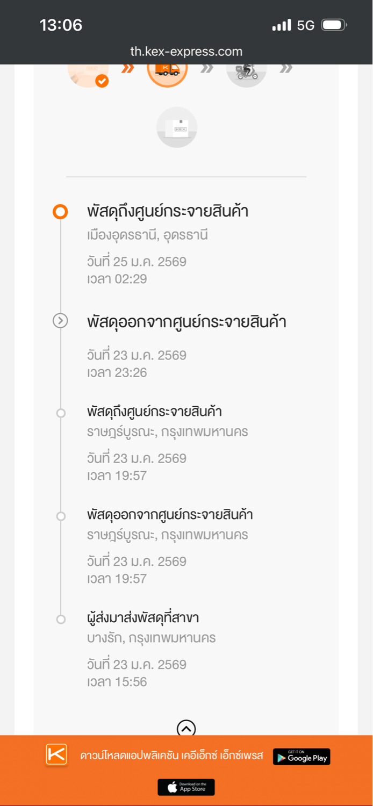Open the App Store download badge
This screenshot has width=373, height=806.
coord(186,787)
